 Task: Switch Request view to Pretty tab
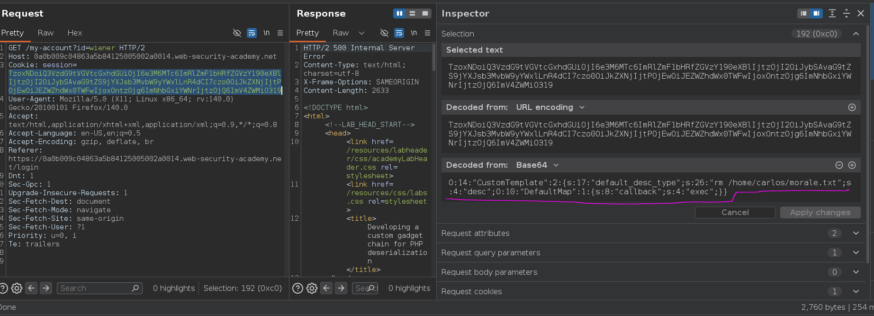pos(12,33)
